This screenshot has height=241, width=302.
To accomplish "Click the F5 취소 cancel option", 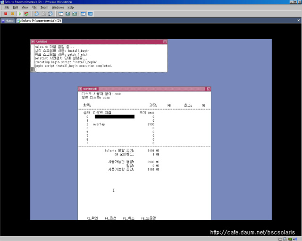I will [129, 218].
